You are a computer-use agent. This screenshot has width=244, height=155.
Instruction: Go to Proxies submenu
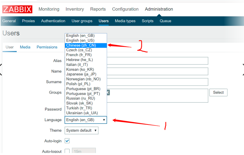tap(28, 21)
